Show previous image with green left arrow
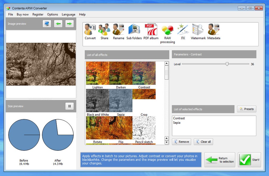Image resolution: width=269 pixels, height=176 pixels. (58, 24)
